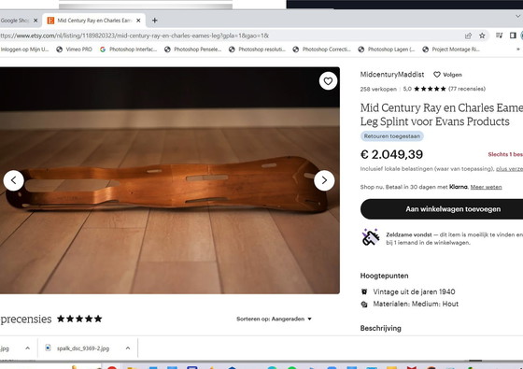Click the five-star shop rating
Screen dimensions: 523x369
[x=430, y=89]
